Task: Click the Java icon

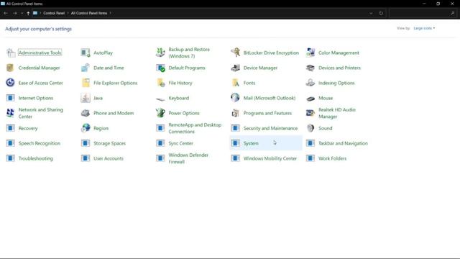Action: point(86,98)
